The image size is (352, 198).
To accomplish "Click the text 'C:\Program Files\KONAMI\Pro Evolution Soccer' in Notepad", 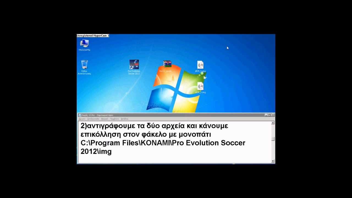I will point(163,143).
